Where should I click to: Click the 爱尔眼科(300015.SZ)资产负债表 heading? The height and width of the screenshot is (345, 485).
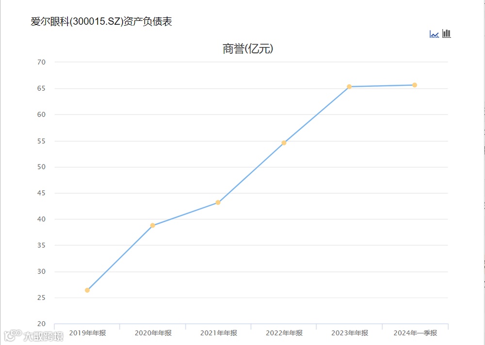point(101,22)
